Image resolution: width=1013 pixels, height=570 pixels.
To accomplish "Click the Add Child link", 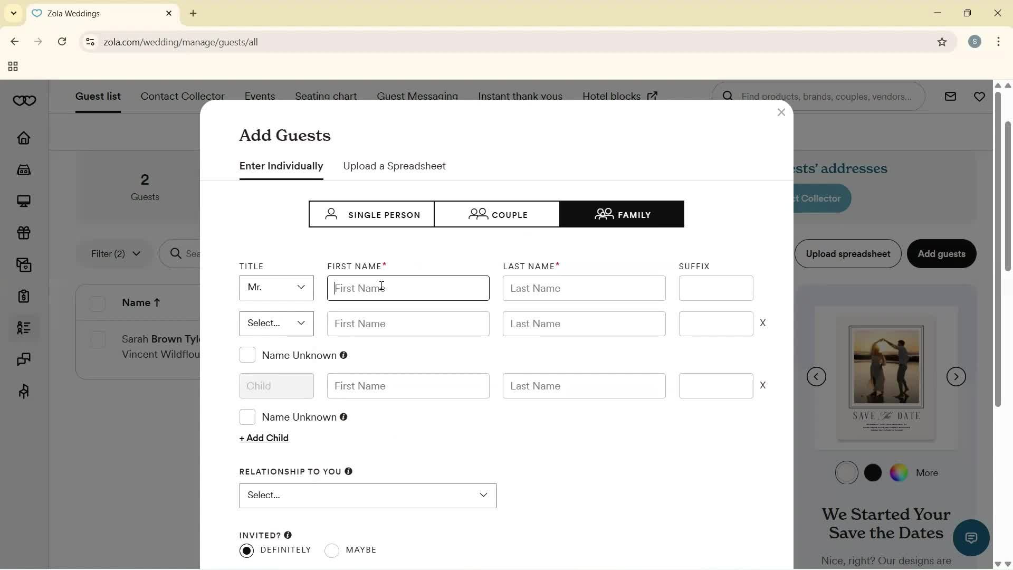I will (263, 438).
